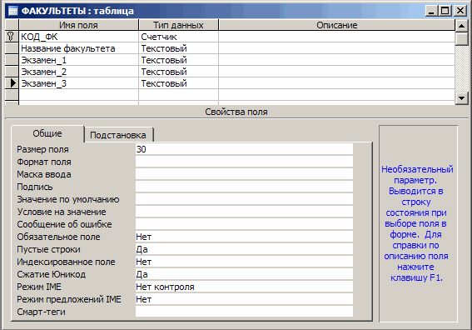472x330 pixels.
Task: Select the row selector arrow for Экзамен_3
Action: coord(12,83)
